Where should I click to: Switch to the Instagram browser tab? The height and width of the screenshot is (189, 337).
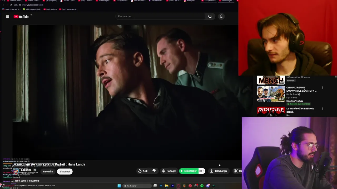(x=189, y=1)
